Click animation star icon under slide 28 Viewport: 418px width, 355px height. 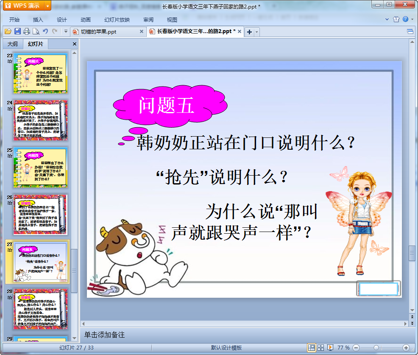[10, 297]
